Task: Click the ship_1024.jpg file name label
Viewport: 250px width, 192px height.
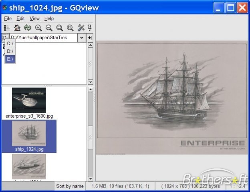Action: pos(29,149)
